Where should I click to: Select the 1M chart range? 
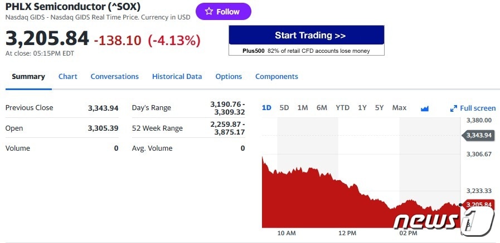(303, 108)
